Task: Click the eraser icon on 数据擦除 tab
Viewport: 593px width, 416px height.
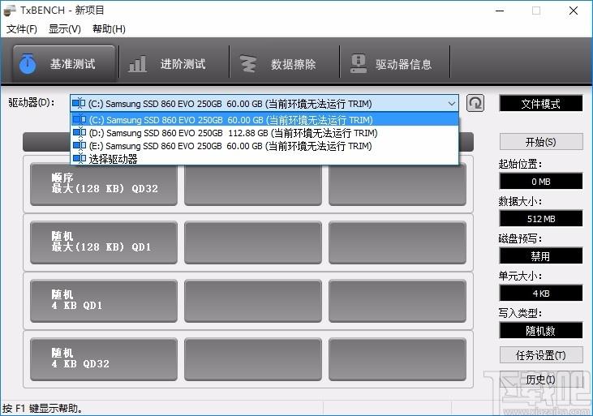Action: pos(248,63)
